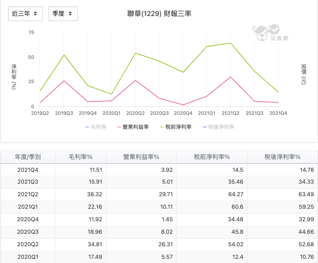Click the 2021Q1 point on the green line

pos(206,47)
